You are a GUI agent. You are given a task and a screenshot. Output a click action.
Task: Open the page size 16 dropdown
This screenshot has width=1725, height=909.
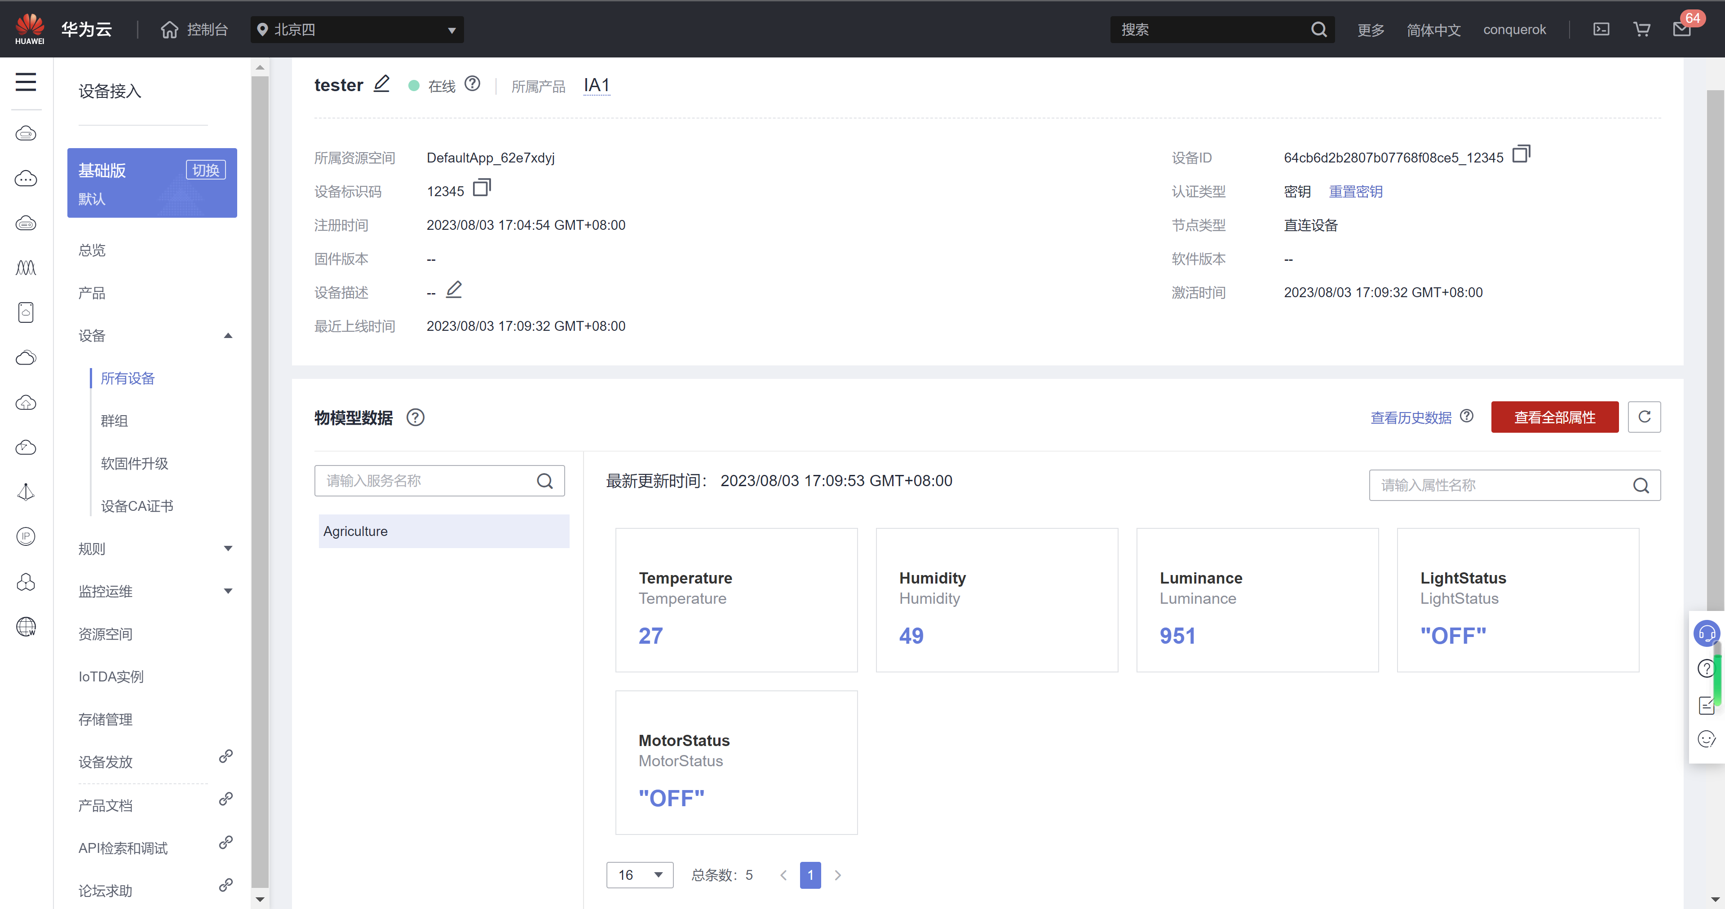coord(640,874)
